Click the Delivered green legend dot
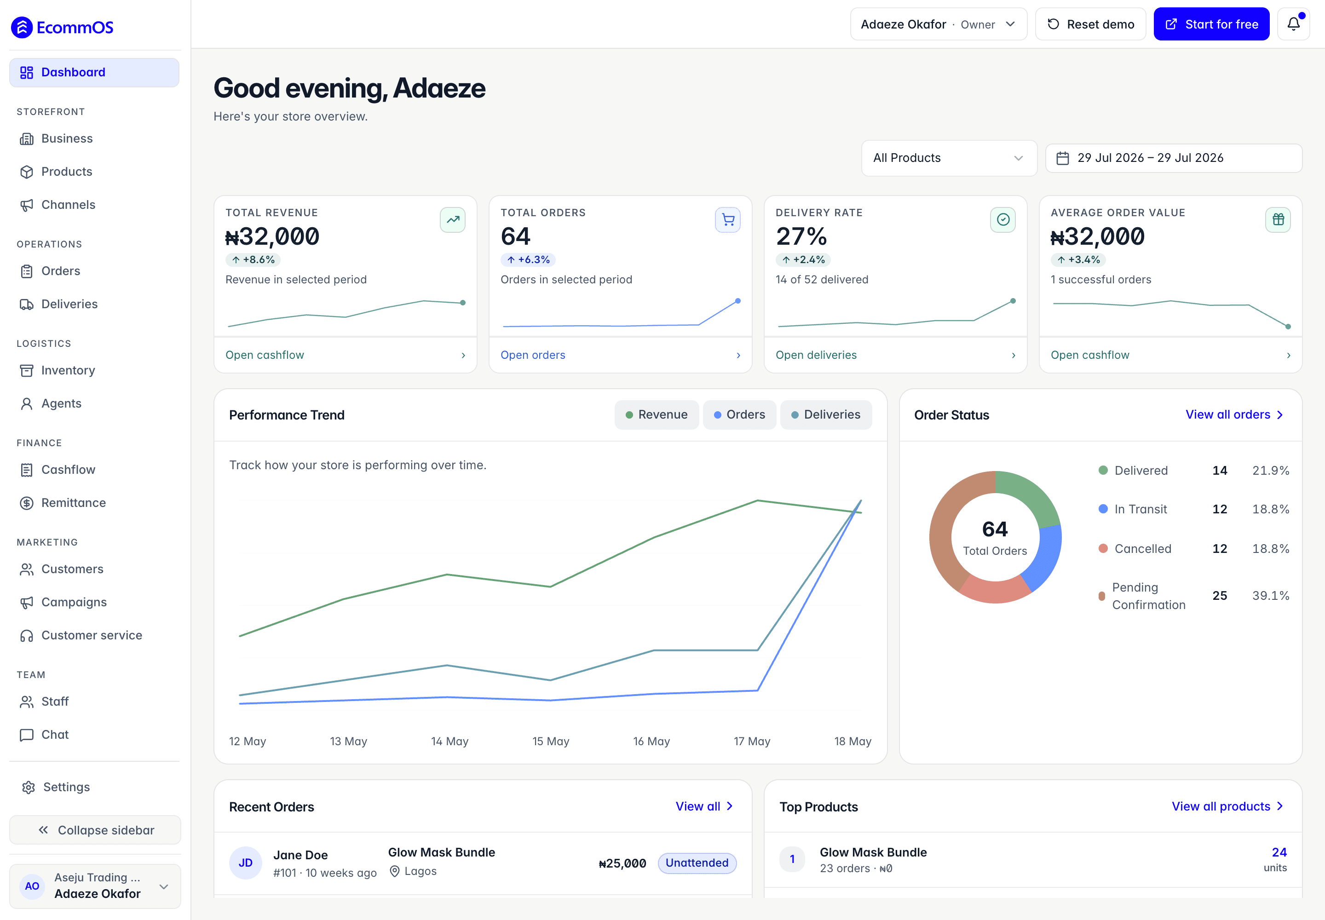This screenshot has height=920, width=1325. [x=1102, y=471]
